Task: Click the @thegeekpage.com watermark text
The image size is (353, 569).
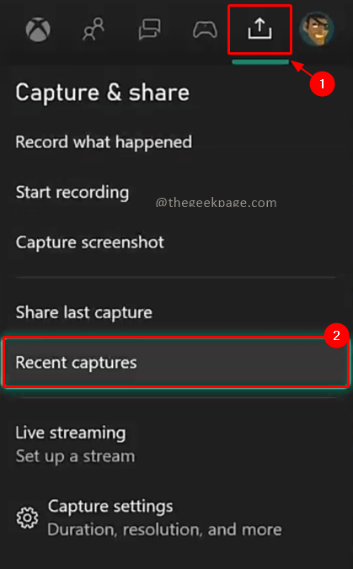Action: click(216, 202)
